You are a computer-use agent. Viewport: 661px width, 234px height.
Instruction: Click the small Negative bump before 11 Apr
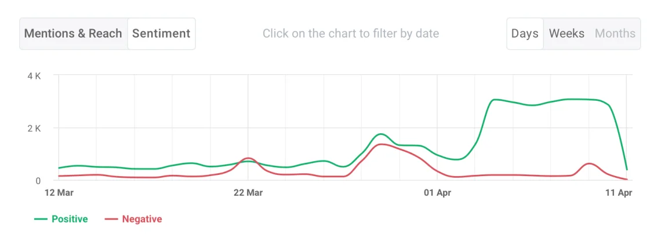point(589,164)
